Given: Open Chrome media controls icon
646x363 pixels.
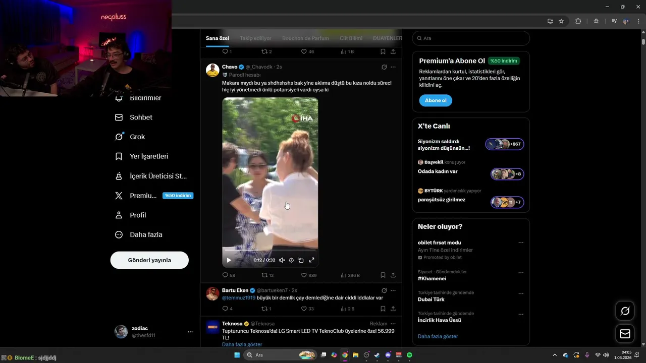Looking at the screenshot, I should coord(614,21).
